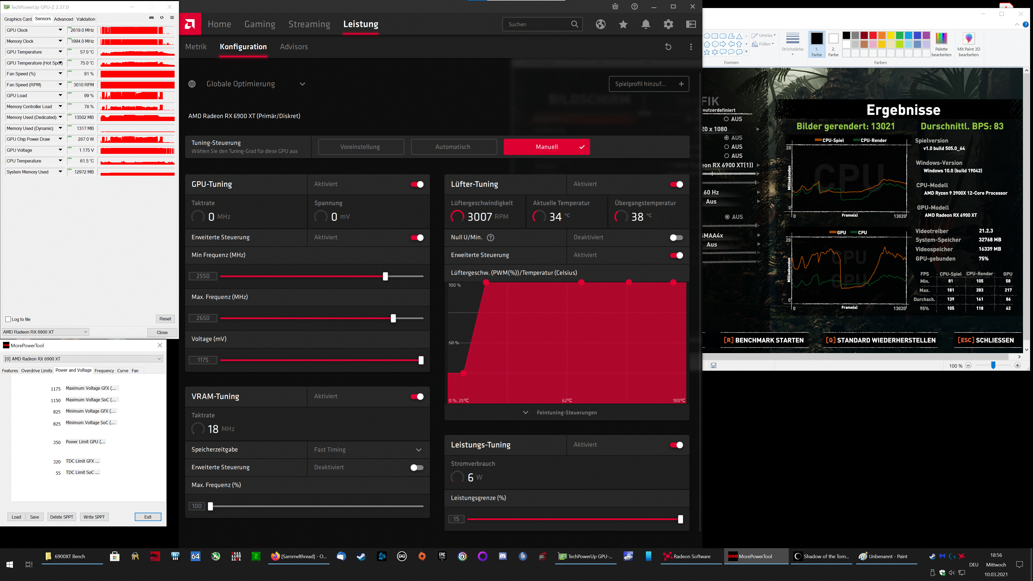The image size is (1033, 581).
Task: Open the Windows Start menu
Action: (10, 565)
